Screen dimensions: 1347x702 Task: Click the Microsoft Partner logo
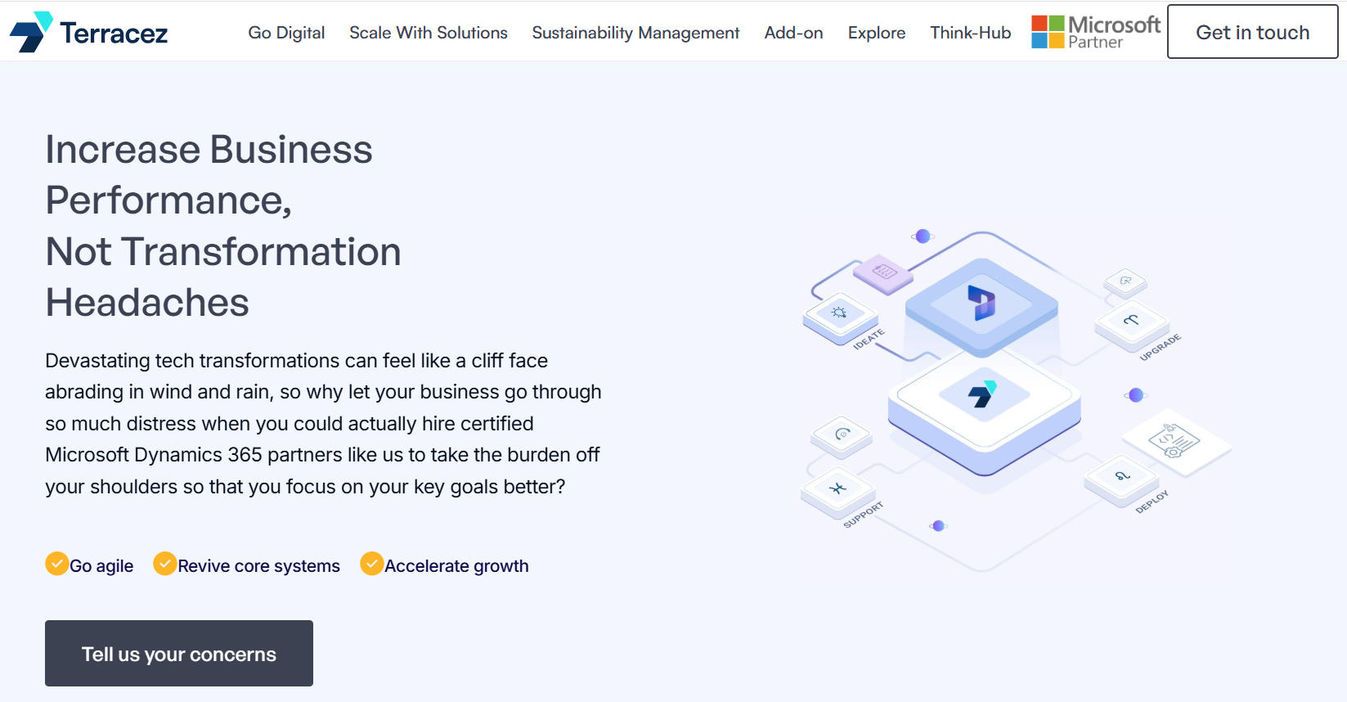(1095, 33)
